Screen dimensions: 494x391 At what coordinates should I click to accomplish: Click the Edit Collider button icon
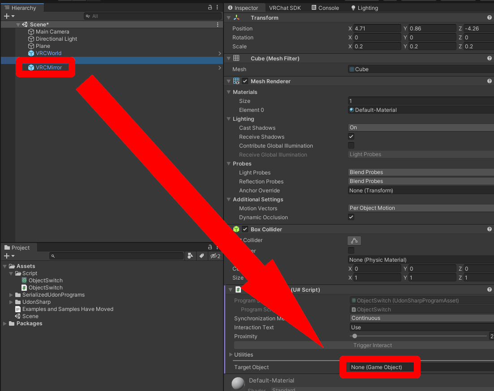pos(354,241)
